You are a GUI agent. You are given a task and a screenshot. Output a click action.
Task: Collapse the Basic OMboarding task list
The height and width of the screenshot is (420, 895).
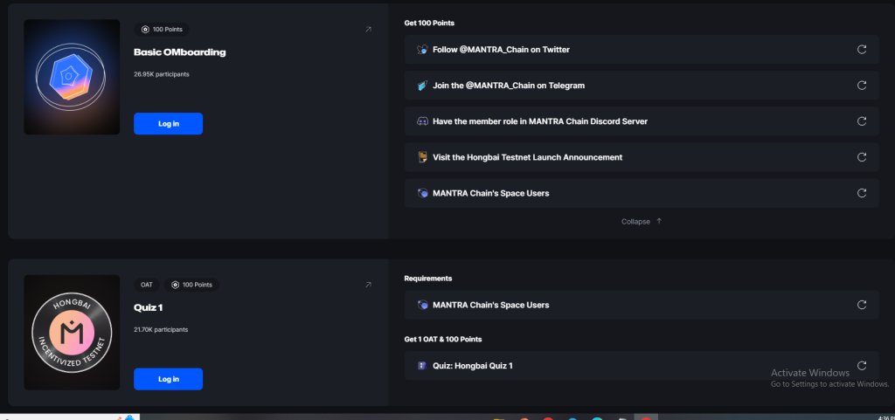coord(642,222)
